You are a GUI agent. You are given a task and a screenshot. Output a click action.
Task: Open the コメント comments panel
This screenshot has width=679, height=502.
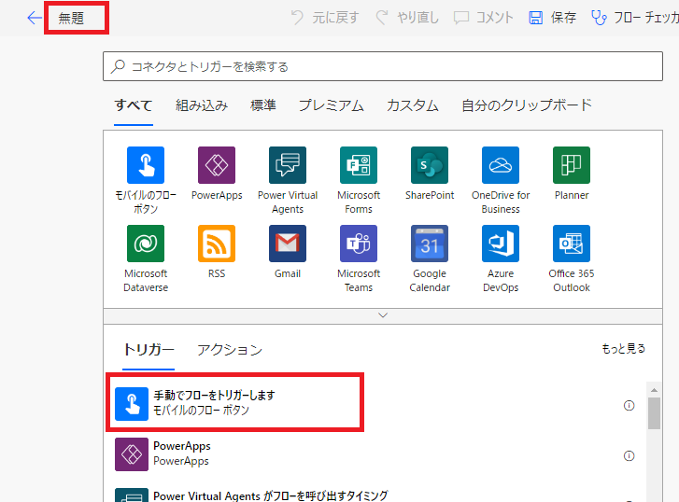[483, 18]
